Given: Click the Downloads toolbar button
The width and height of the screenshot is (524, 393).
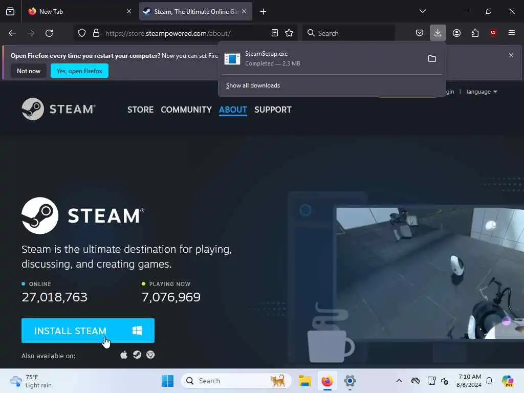Looking at the screenshot, I should point(438,33).
